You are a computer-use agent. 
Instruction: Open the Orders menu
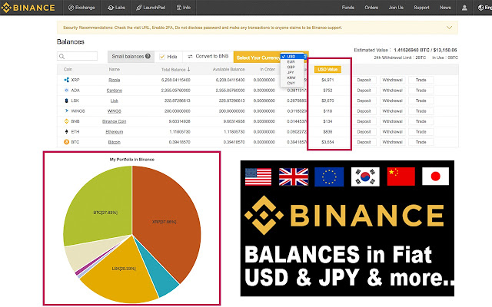click(371, 8)
